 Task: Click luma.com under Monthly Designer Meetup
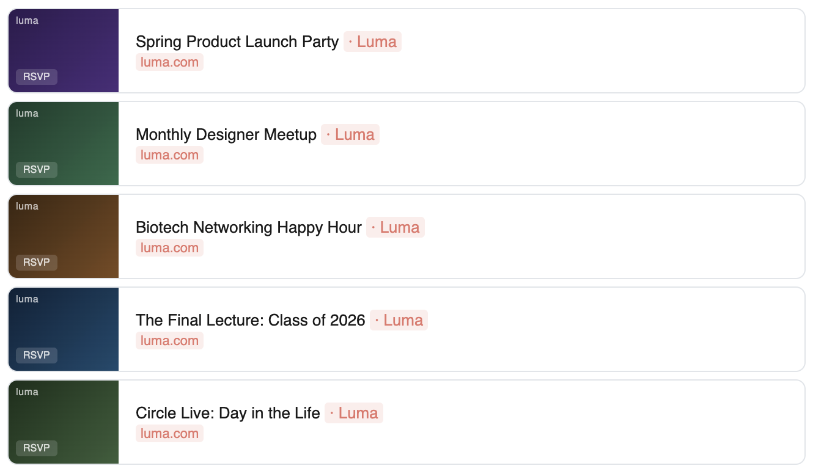[x=169, y=155]
